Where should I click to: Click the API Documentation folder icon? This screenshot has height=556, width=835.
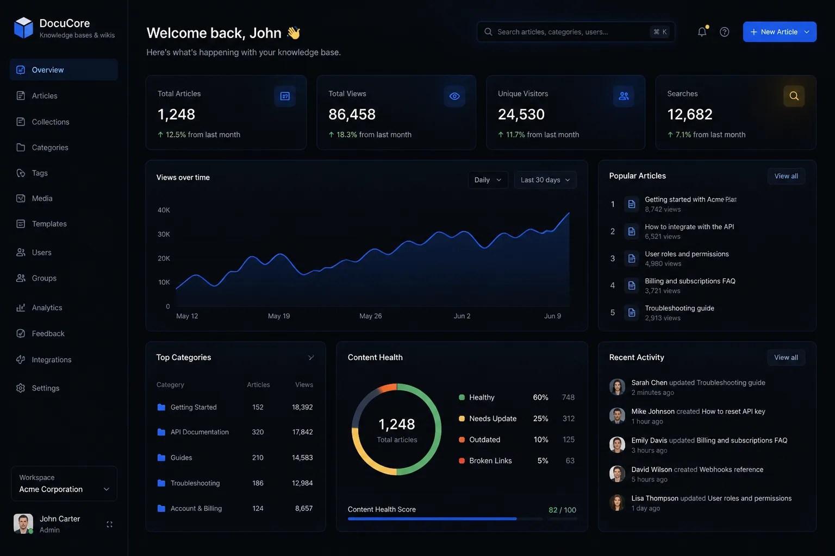click(161, 432)
